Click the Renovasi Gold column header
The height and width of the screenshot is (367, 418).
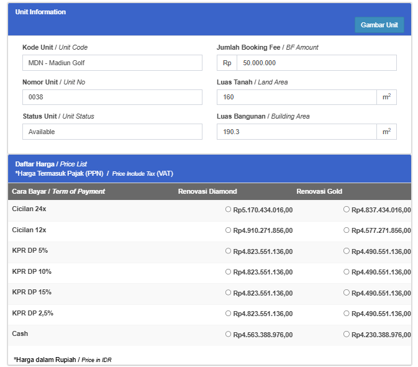click(319, 191)
